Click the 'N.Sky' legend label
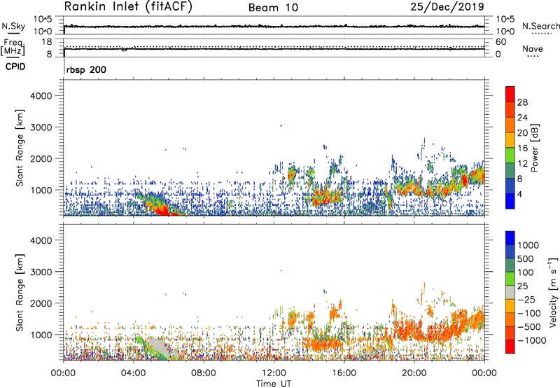Screen dimensions: 560x388 click(13, 26)
